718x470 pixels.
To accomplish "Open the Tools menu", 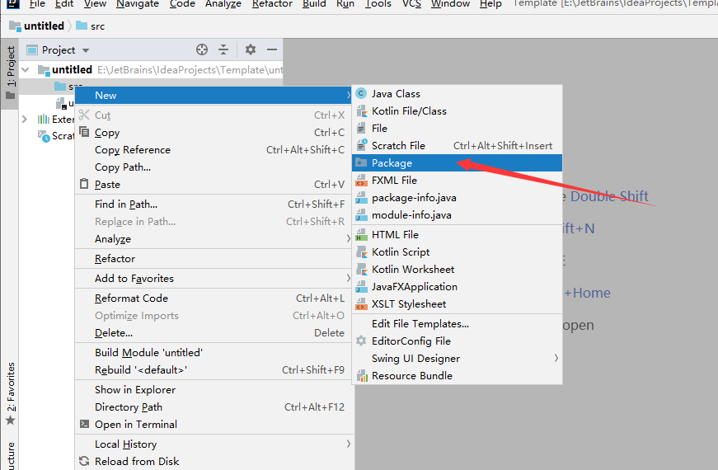I will (x=378, y=3).
